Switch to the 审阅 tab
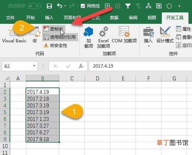Viewport: 192px width, 155px height. coord(133,18)
